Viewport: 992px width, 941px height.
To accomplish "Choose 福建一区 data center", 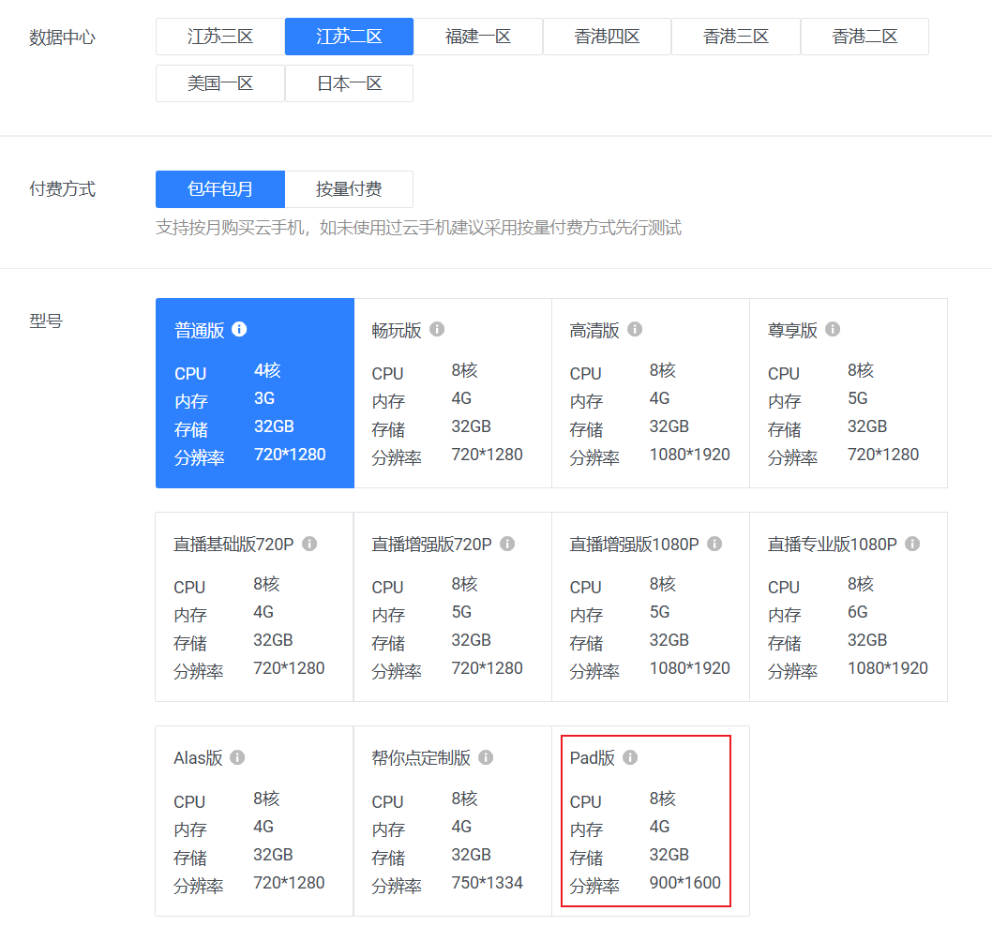I will (478, 37).
